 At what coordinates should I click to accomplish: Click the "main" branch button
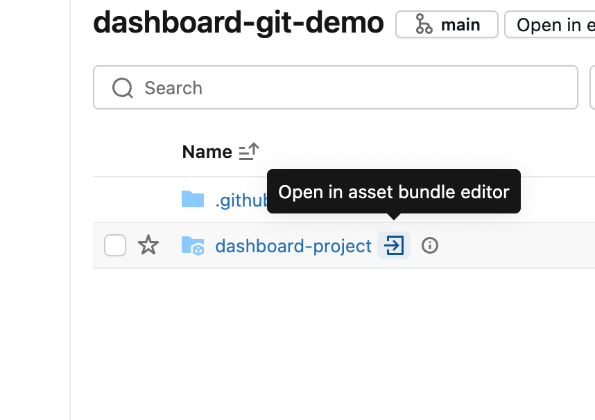[x=447, y=24]
